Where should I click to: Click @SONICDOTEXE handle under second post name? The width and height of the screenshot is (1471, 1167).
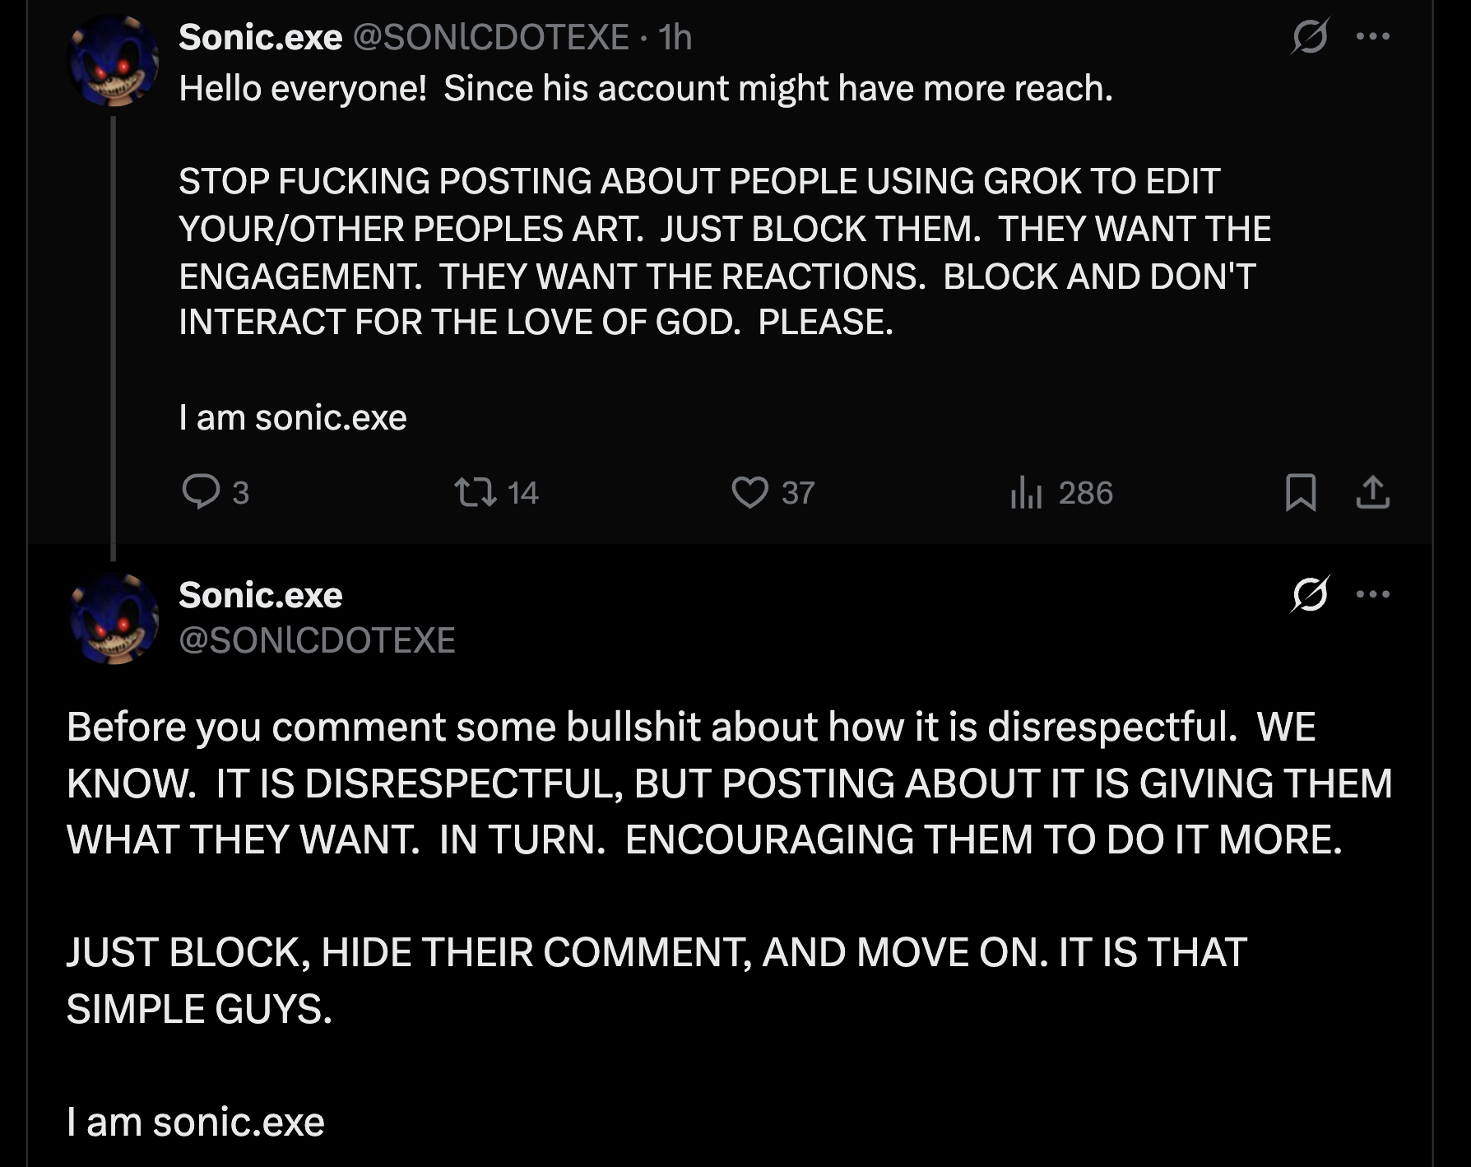point(317,640)
